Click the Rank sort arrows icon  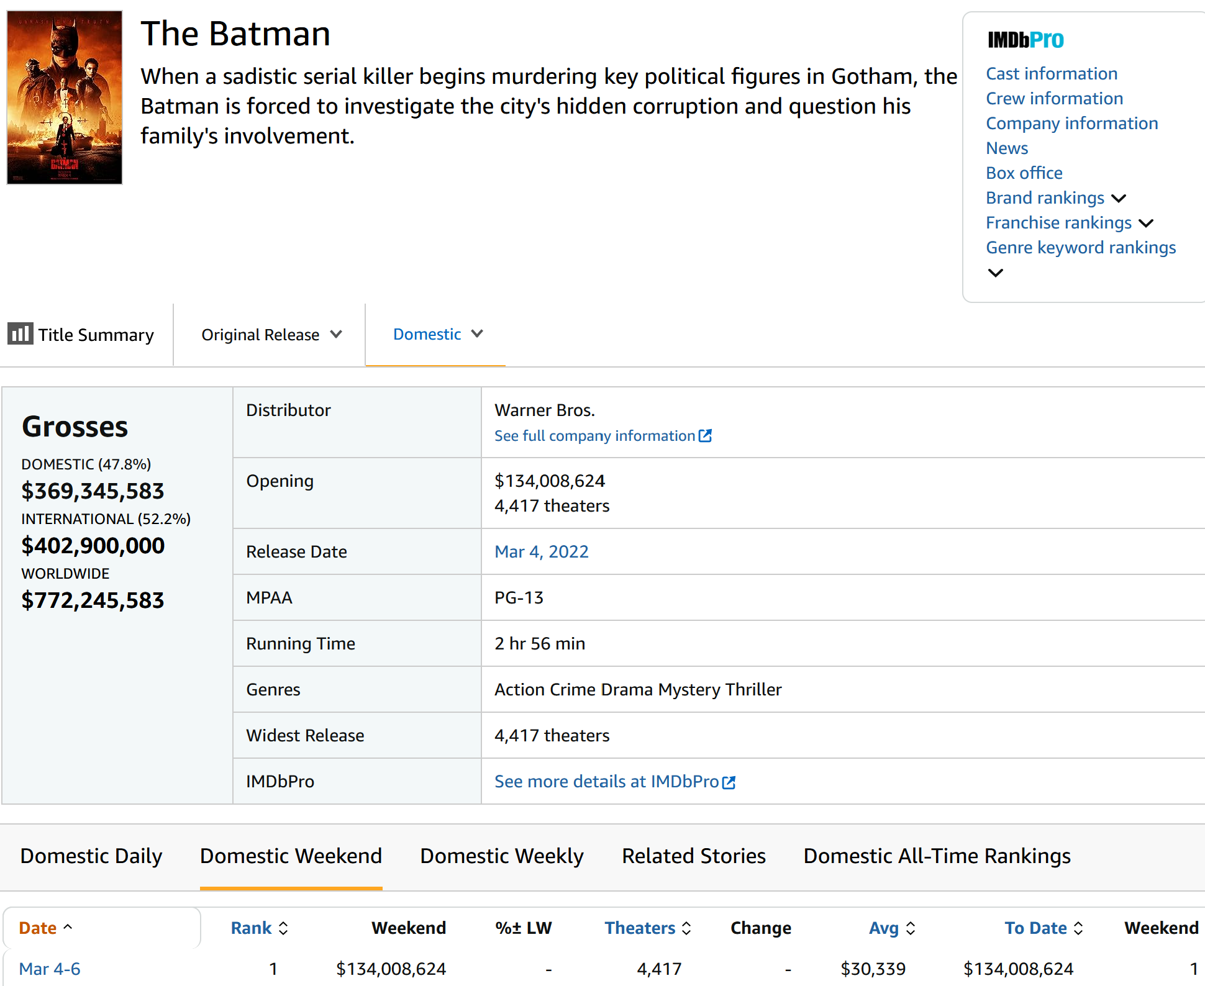click(283, 928)
